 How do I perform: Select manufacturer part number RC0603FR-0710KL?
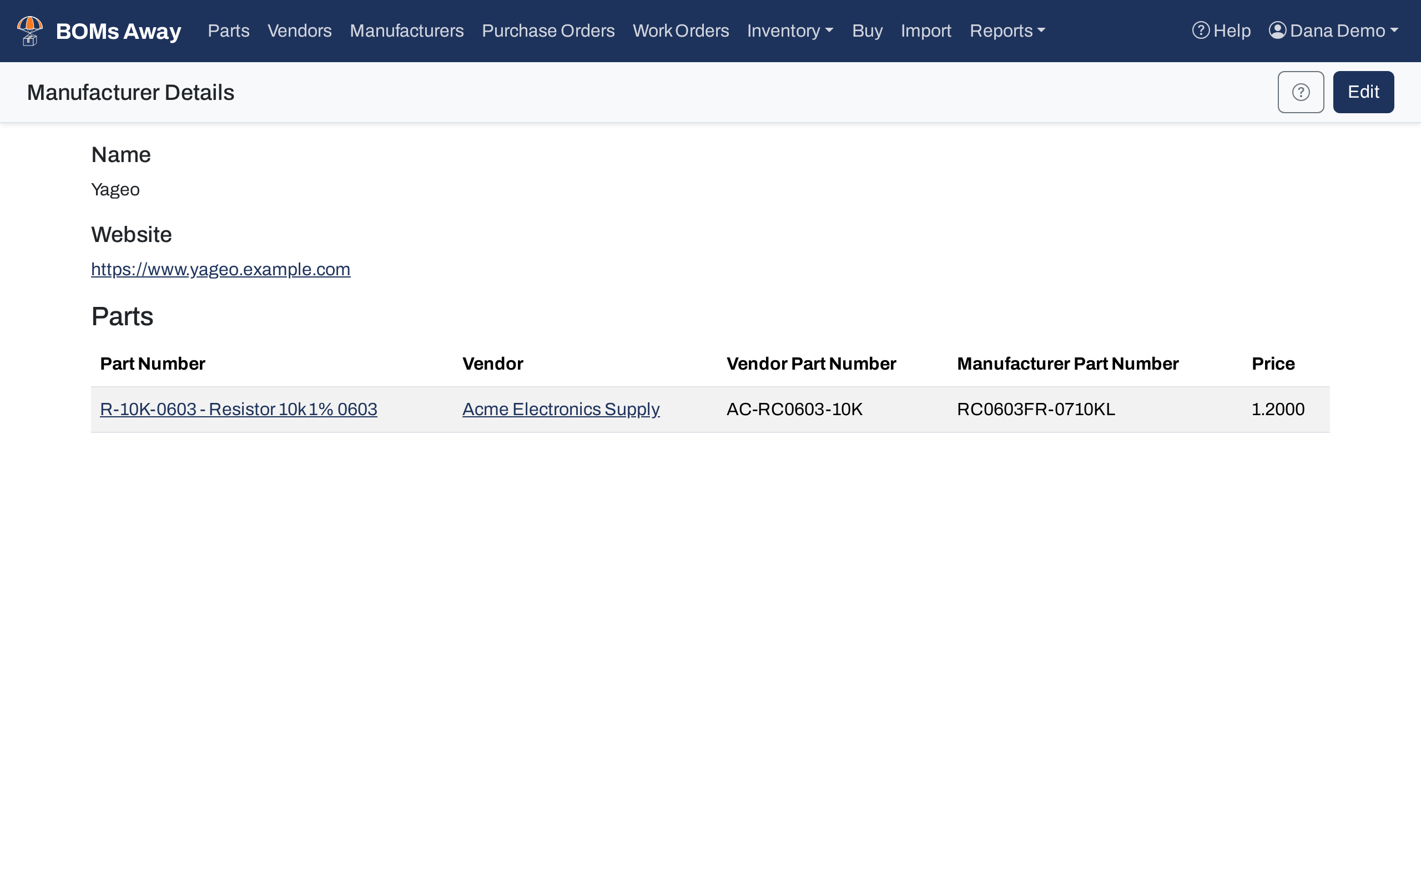click(1036, 410)
